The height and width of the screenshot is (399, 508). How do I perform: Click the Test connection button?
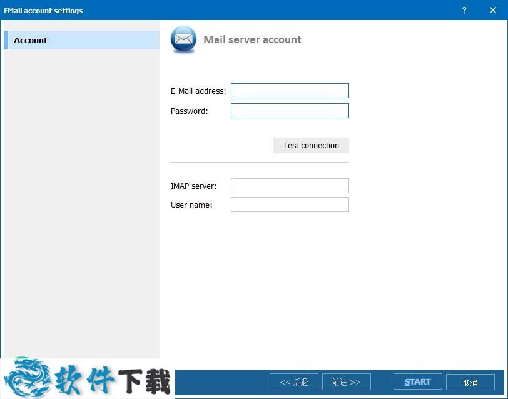(311, 146)
